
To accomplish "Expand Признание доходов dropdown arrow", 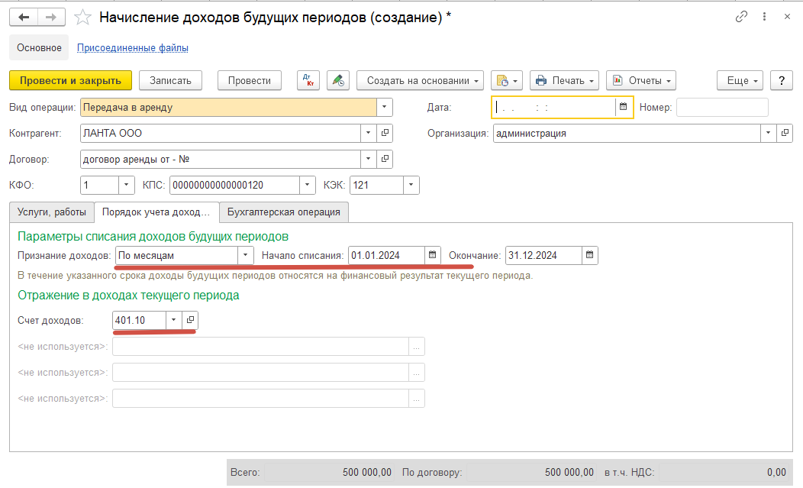I will 245,255.
